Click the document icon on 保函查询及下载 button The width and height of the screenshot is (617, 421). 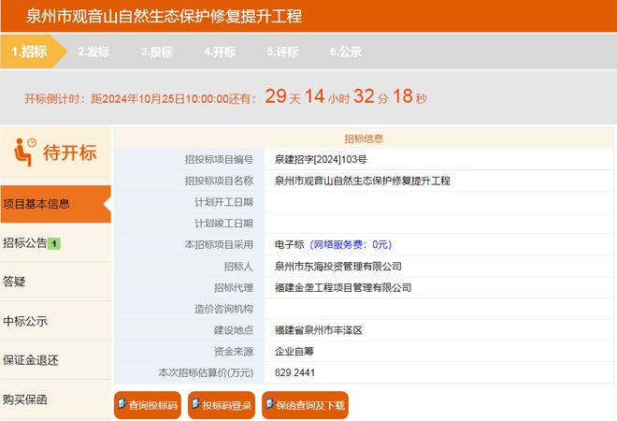pos(269,403)
